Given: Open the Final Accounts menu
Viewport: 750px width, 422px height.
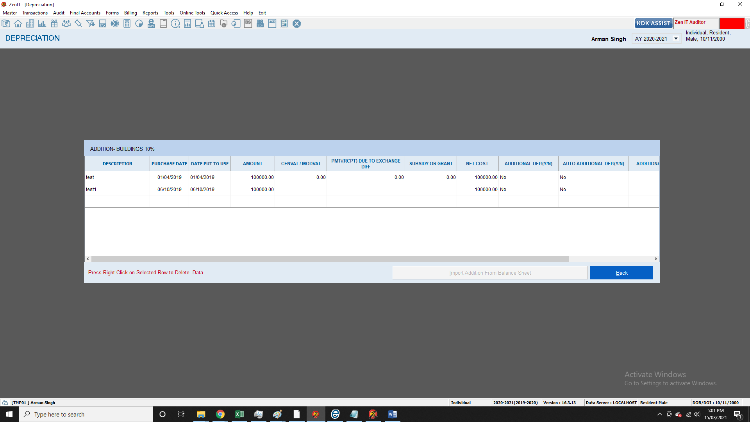Looking at the screenshot, I should point(85,13).
